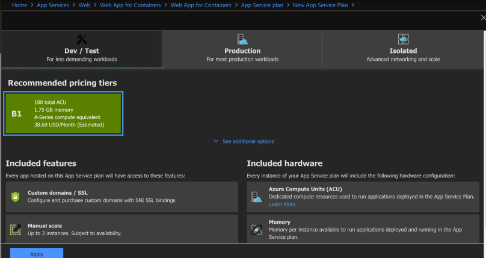Viewport: 486px width, 258px height.
Task: Select the B1 pricing tier card
Action: (x=64, y=114)
